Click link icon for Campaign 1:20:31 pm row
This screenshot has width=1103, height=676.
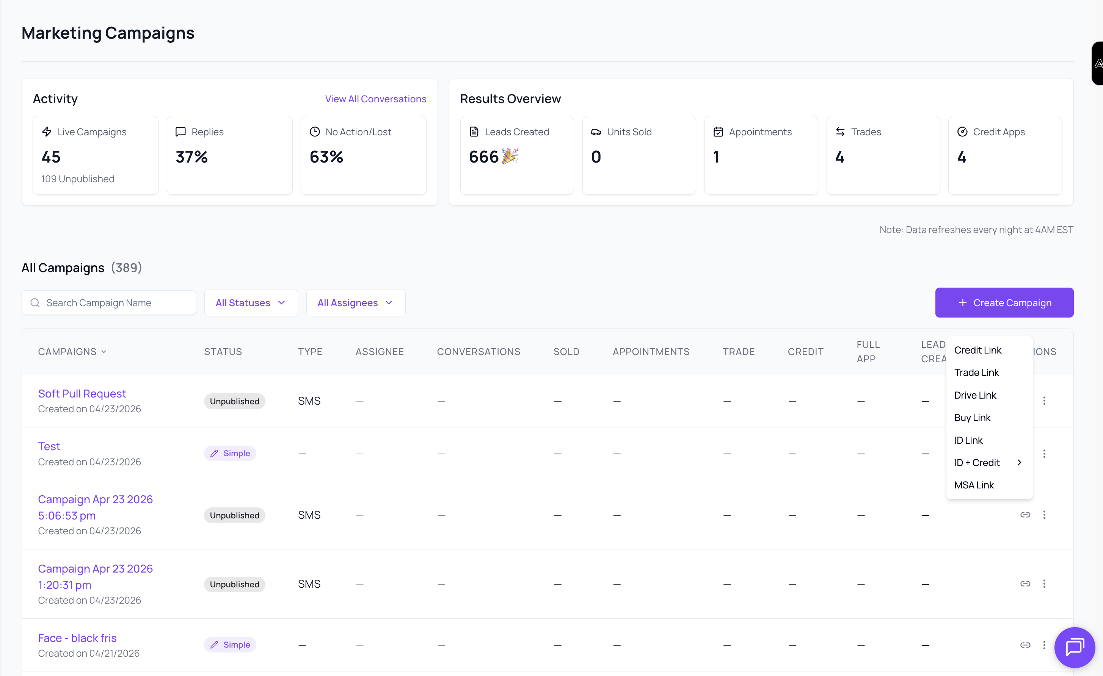coord(1025,584)
